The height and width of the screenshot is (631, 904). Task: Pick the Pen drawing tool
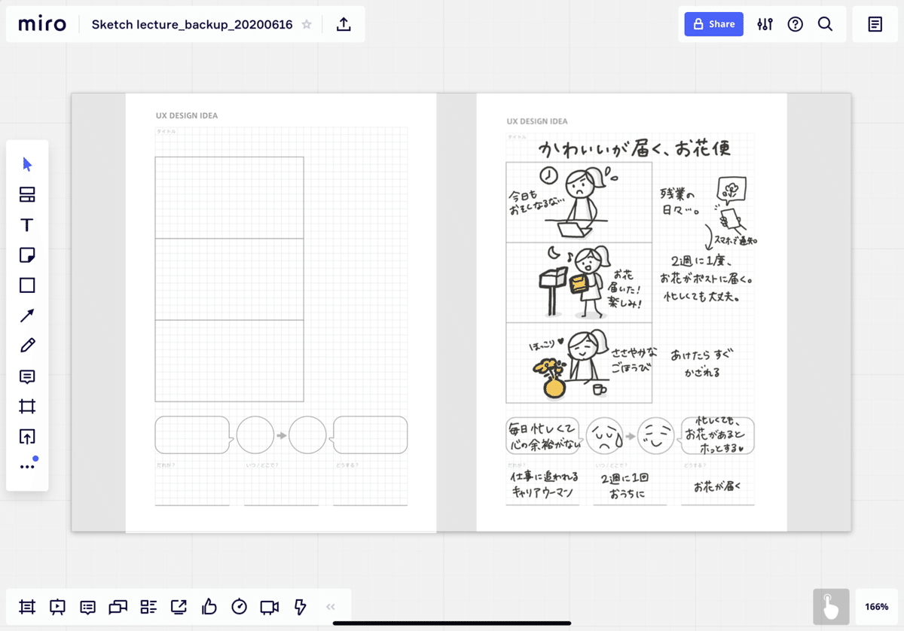click(26, 345)
